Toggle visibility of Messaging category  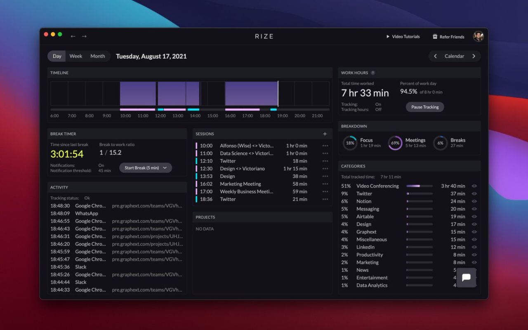pos(474,209)
